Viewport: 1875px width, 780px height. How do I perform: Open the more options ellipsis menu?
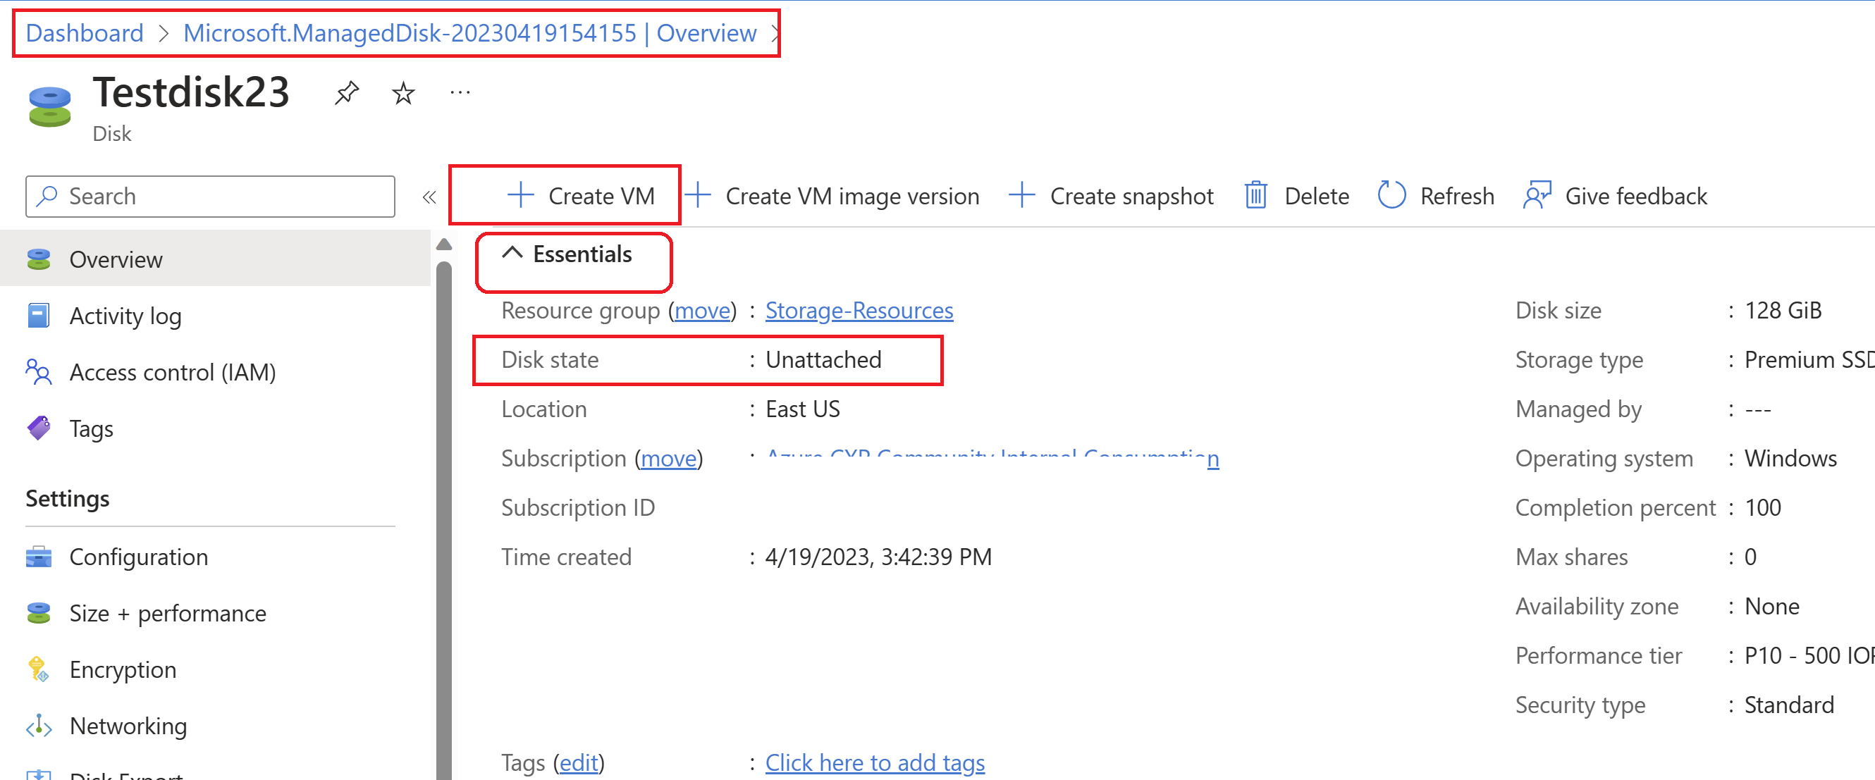460,92
